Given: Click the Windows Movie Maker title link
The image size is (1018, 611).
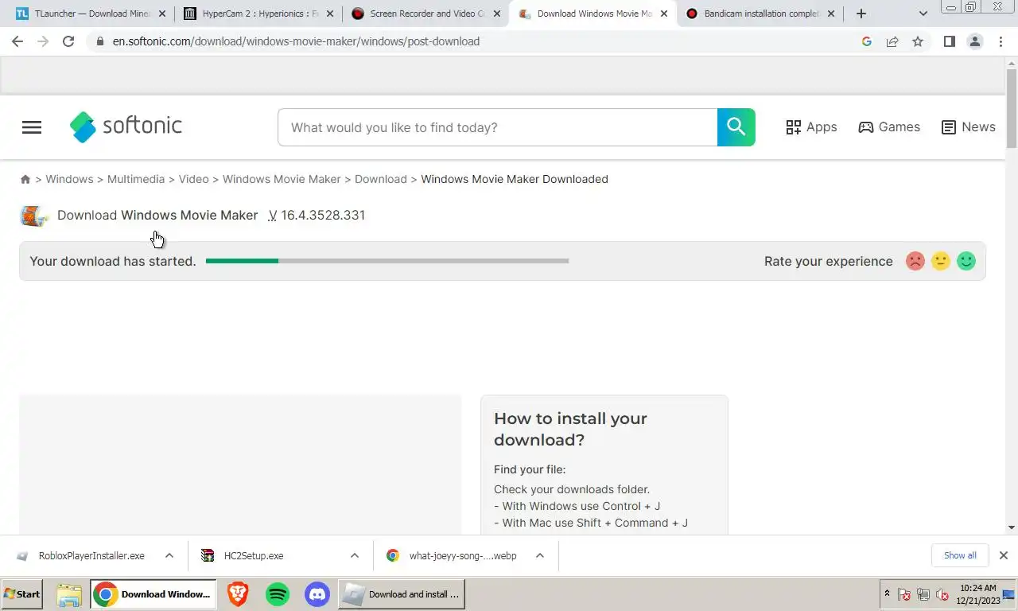Looking at the screenshot, I should pos(189,216).
